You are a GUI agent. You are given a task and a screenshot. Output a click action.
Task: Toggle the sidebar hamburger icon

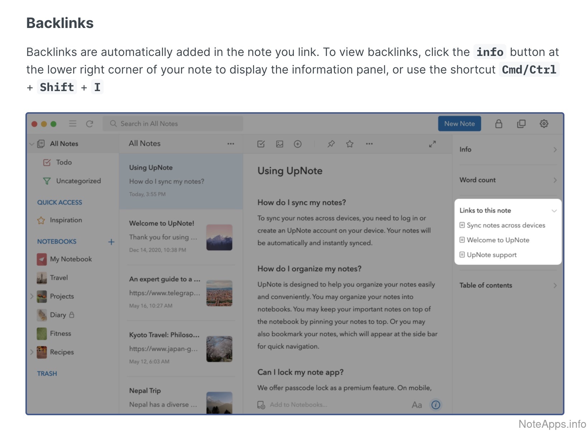point(73,124)
